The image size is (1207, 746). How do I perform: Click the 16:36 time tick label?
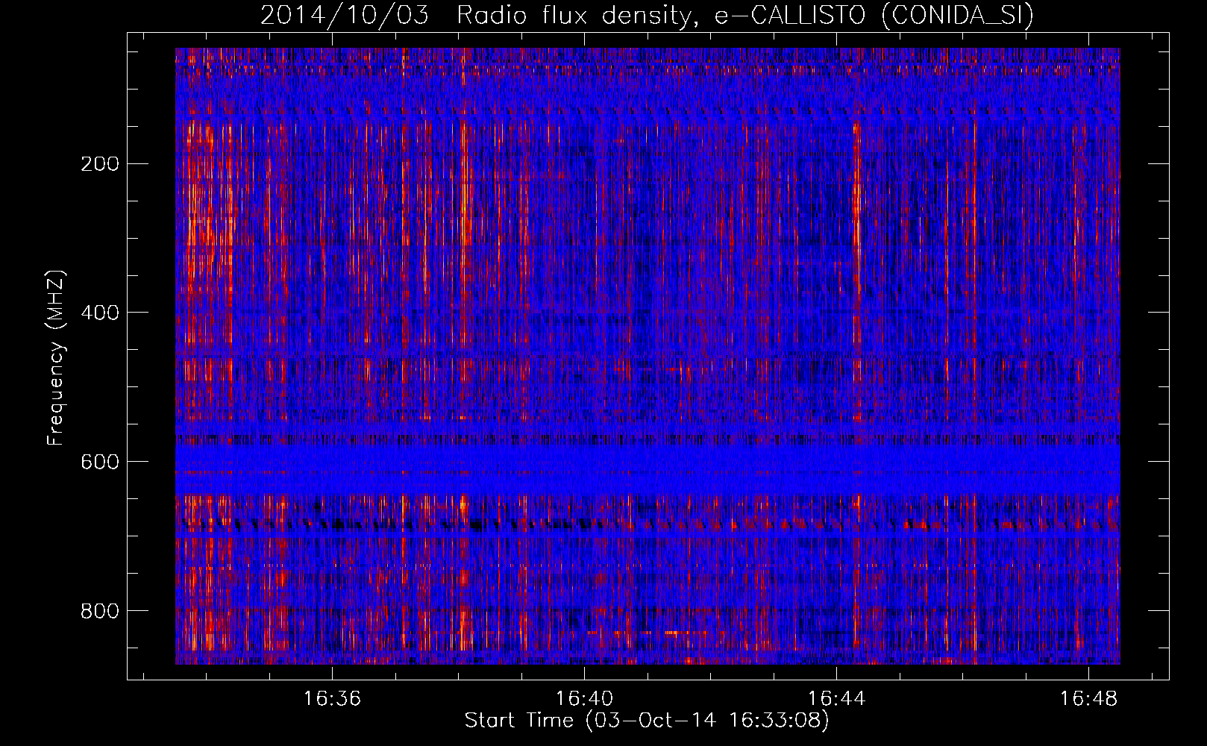coord(333,698)
